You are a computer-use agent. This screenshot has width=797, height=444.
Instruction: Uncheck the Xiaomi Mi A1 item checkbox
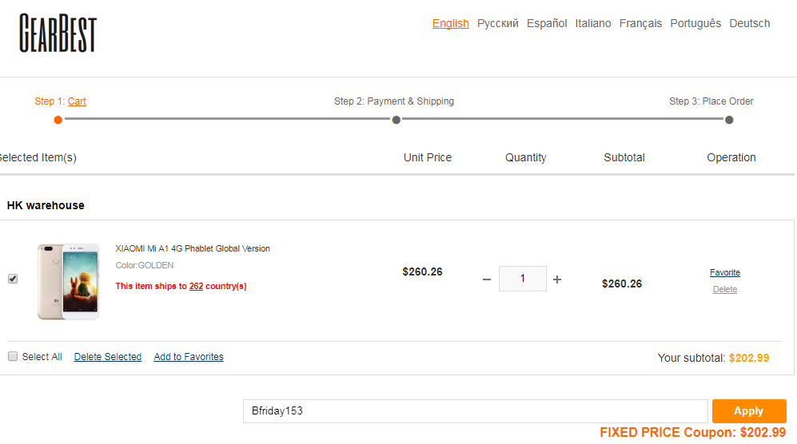(13, 279)
